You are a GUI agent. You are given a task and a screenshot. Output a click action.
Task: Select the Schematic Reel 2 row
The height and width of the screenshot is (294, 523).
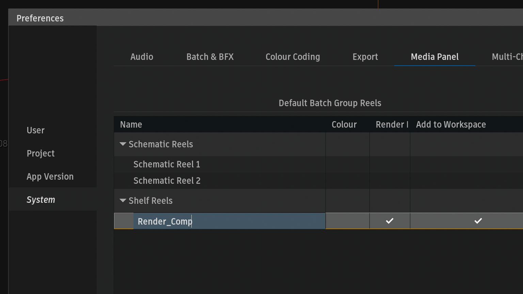click(x=167, y=181)
